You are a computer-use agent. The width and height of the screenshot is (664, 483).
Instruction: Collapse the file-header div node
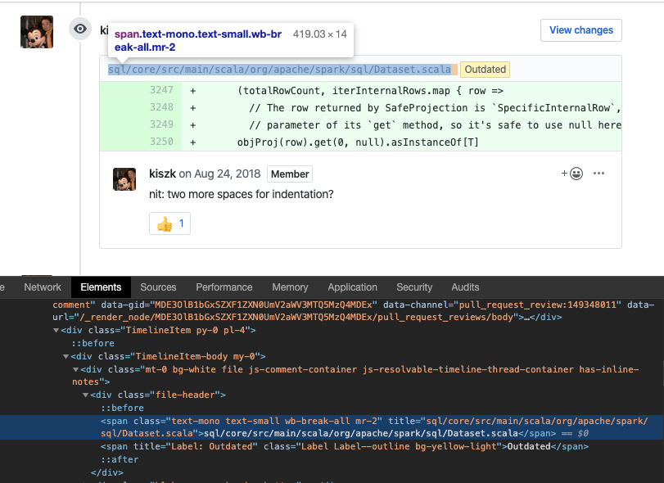click(85, 395)
